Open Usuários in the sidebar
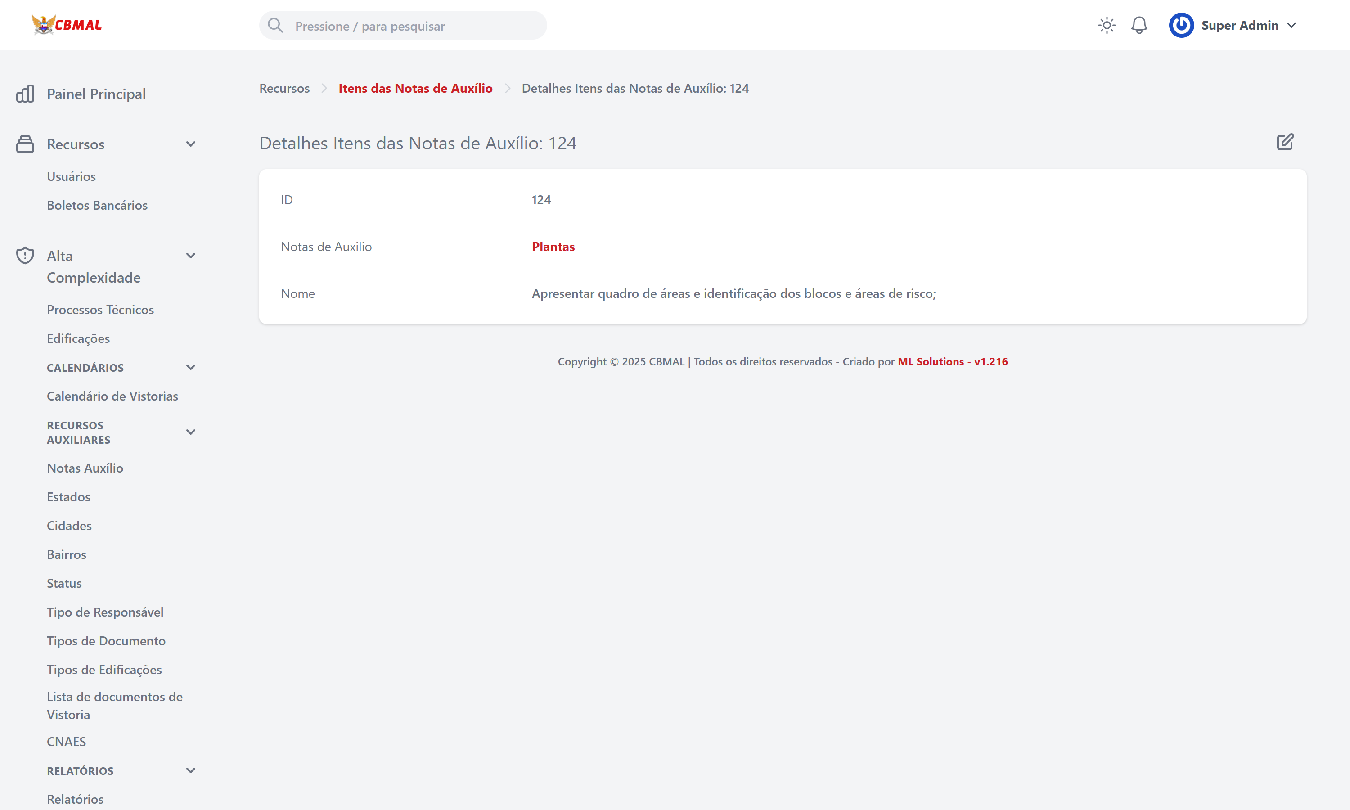This screenshot has height=810, width=1350. [x=71, y=176]
